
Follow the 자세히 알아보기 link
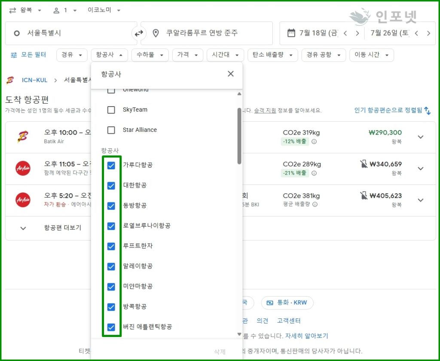pyautogui.click(x=306, y=336)
